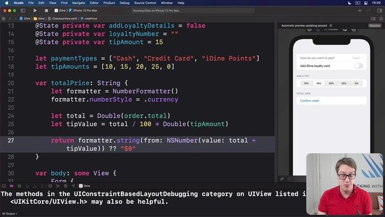The height and width of the screenshot is (217, 385).
Task: Go back in editor history
Action: click(10, 19)
